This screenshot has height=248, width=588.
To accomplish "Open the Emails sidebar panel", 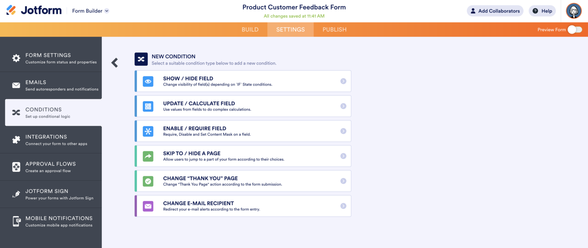I will coord(51,85).
